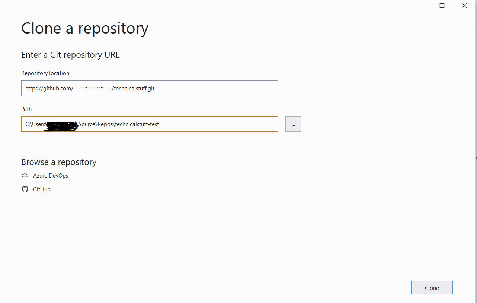
Task: Click "Source\Repos" within the Path field
Action: point(96,124)
